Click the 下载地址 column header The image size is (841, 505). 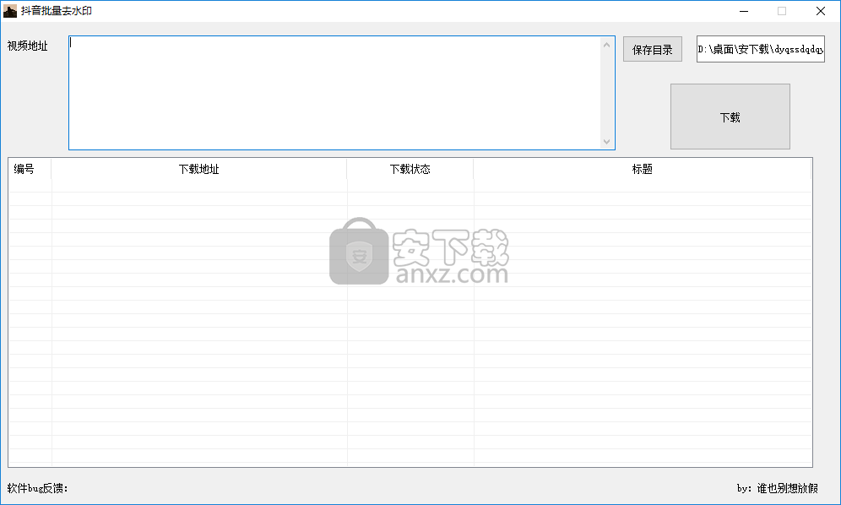tap(199, 169)
